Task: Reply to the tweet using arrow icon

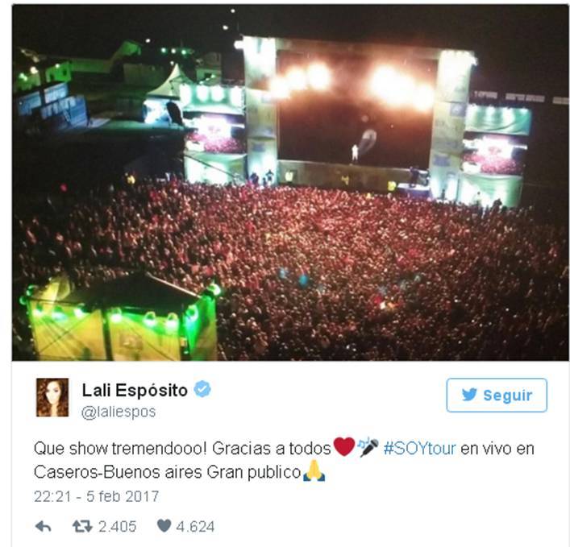Action: [43, 526]
